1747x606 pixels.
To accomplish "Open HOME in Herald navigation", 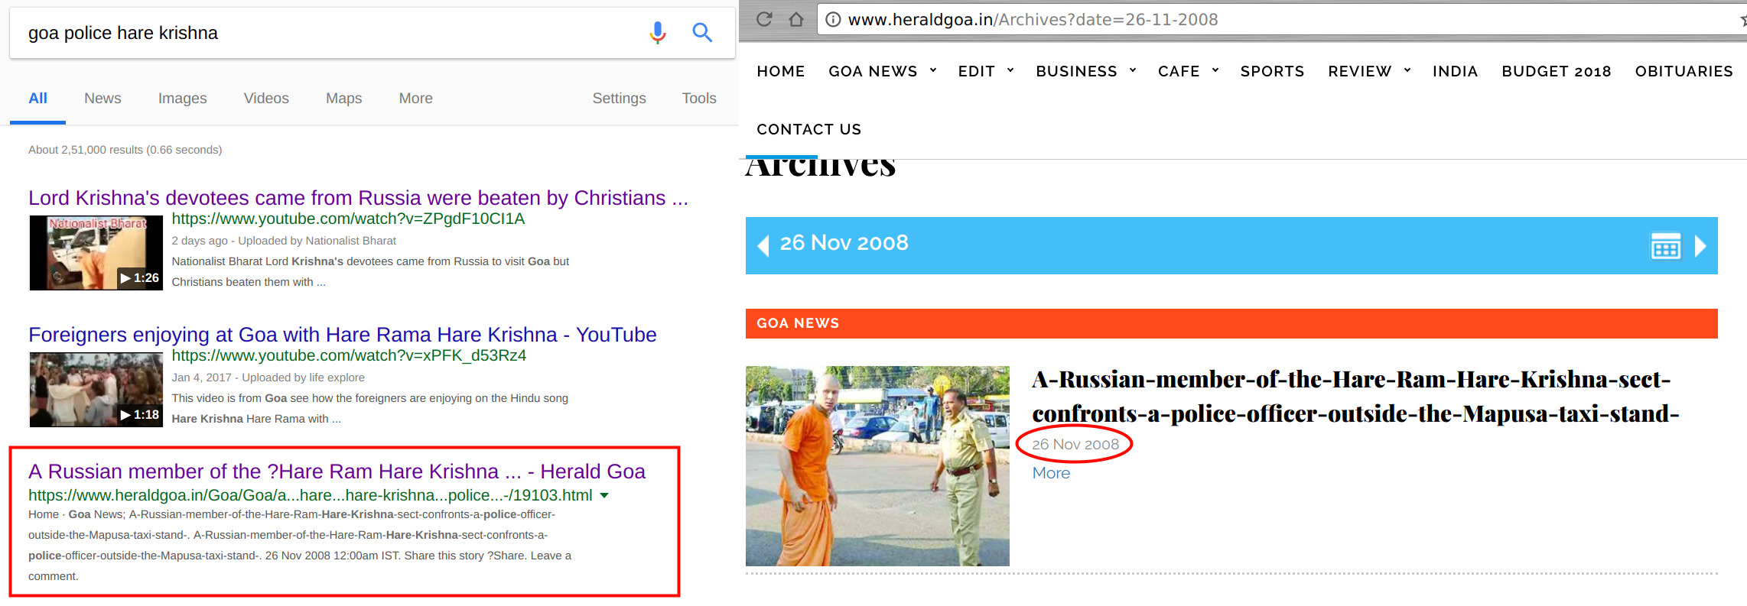I will point(781,71).
